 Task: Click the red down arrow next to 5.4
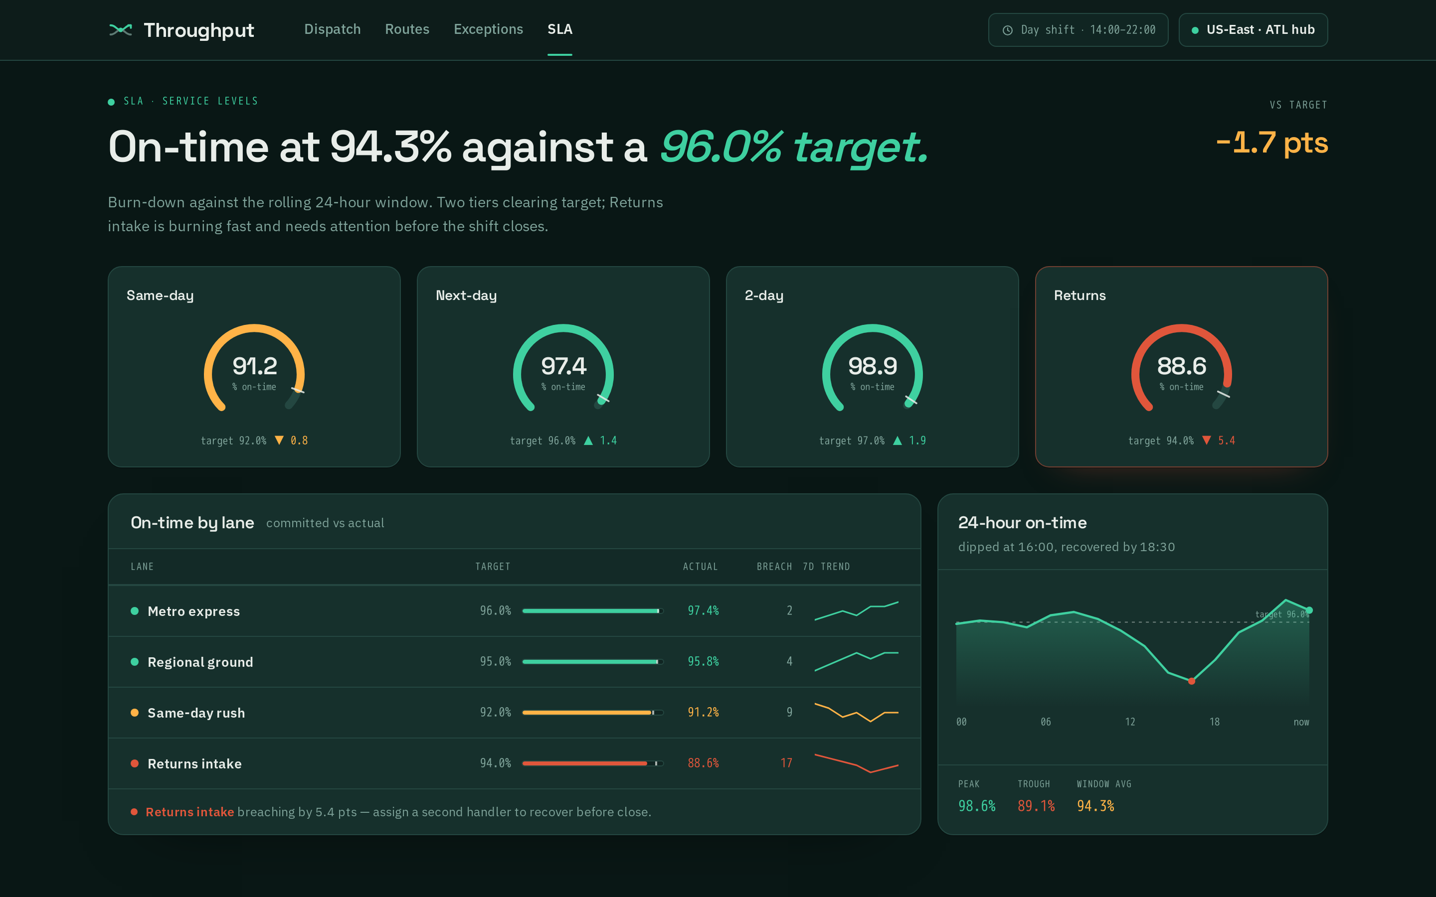pyautogui.click(x=1206, y=440)
